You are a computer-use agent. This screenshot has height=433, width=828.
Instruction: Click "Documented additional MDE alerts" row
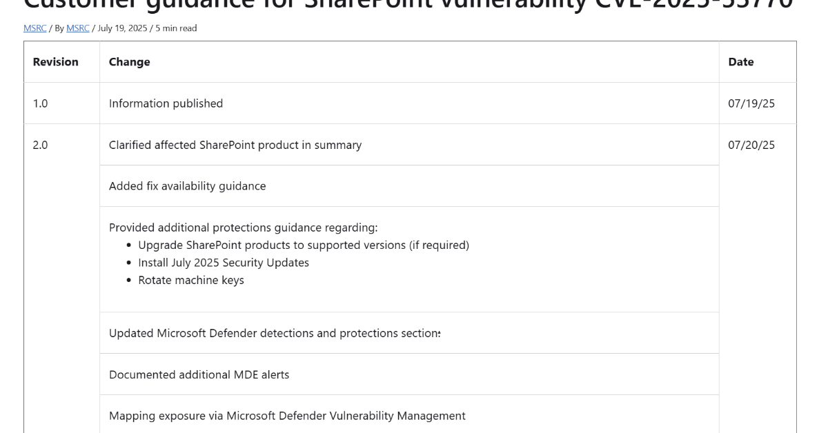(199, 375)
